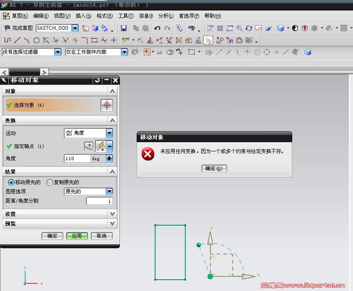This screenshot has height=291, width=353.
Task: Collapse the 结果 section
Action: tap(112, 172)
